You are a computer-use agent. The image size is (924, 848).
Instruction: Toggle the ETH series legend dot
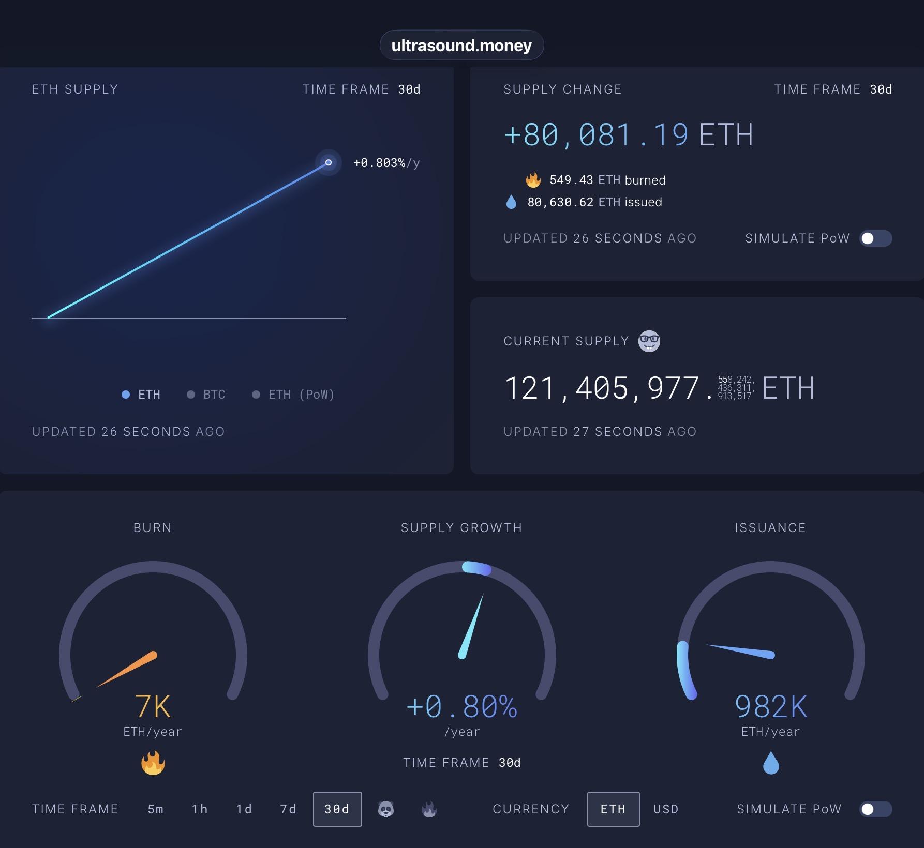(126, 395)
